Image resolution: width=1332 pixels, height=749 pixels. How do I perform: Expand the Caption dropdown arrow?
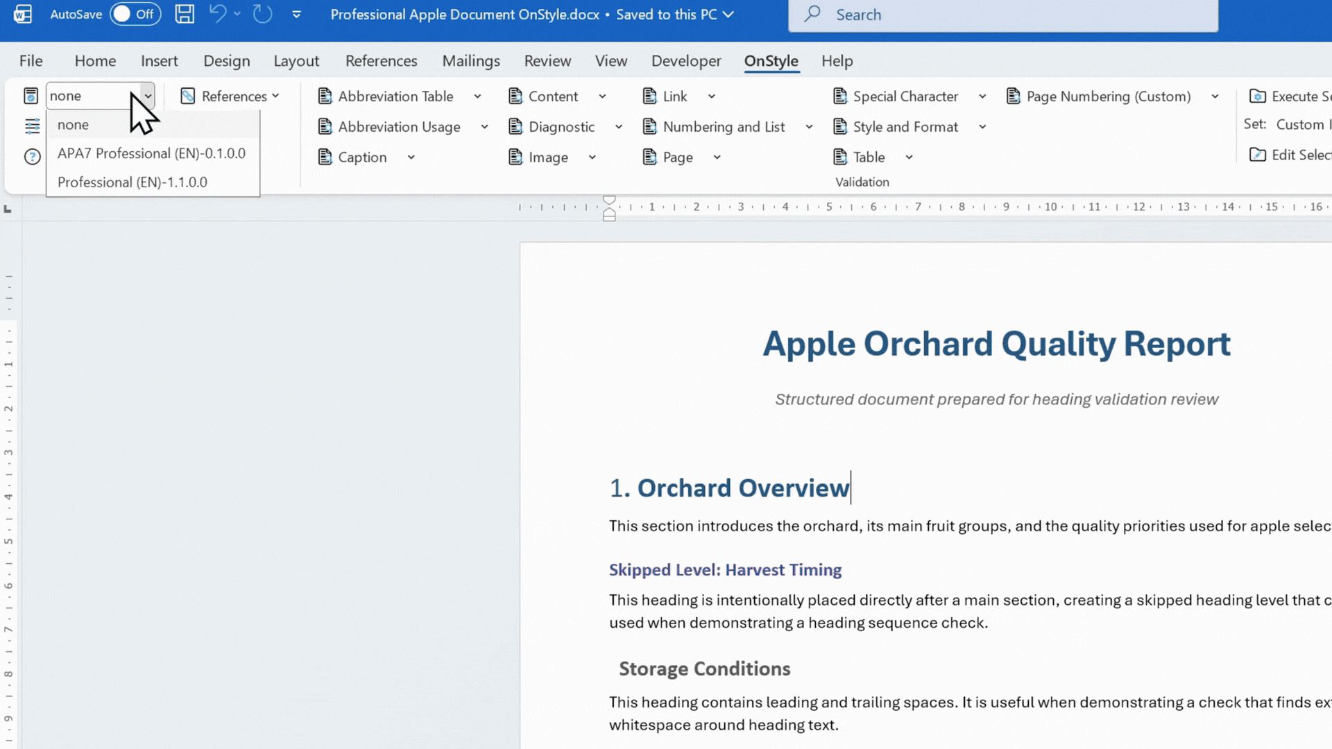click(x=411, y=157)
